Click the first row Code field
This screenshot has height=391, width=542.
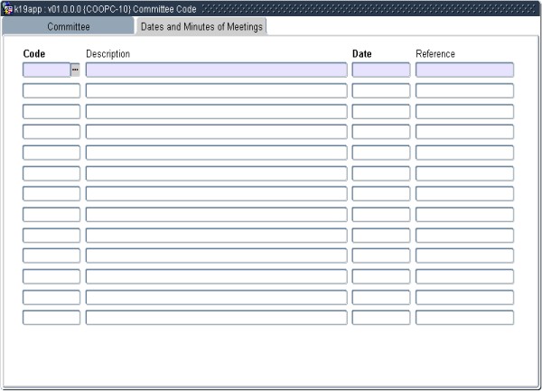(46, 70)
